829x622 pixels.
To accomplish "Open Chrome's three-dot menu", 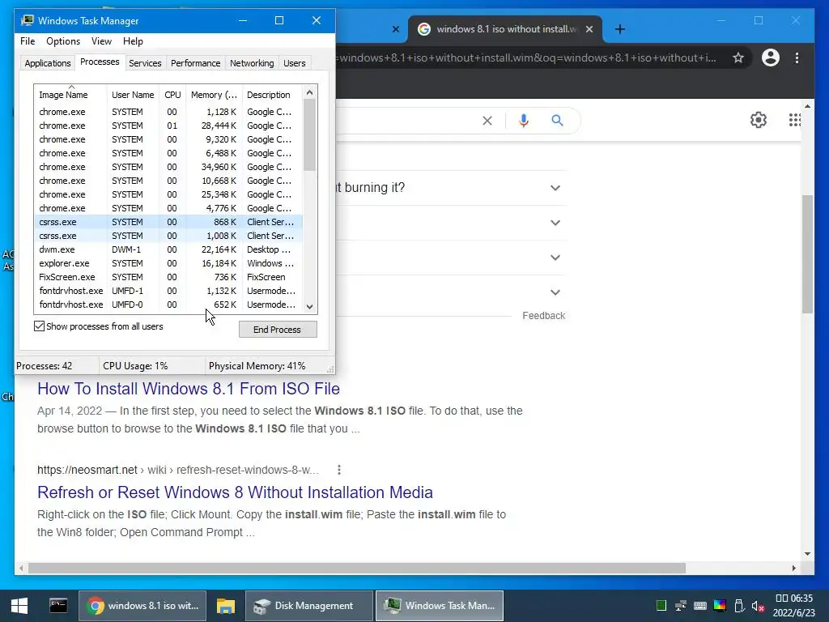I will (797, 58).
